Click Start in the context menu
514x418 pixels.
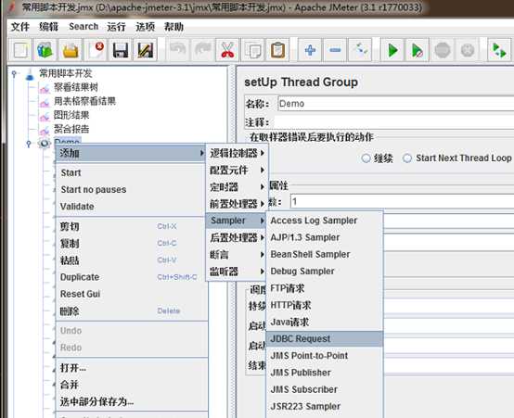(131, 172)
